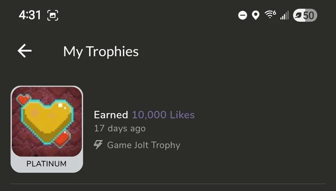Viewport: 336px width, 191px height.
Task: Tap the divider line below the trophy
Action: (x=168, y=184)
